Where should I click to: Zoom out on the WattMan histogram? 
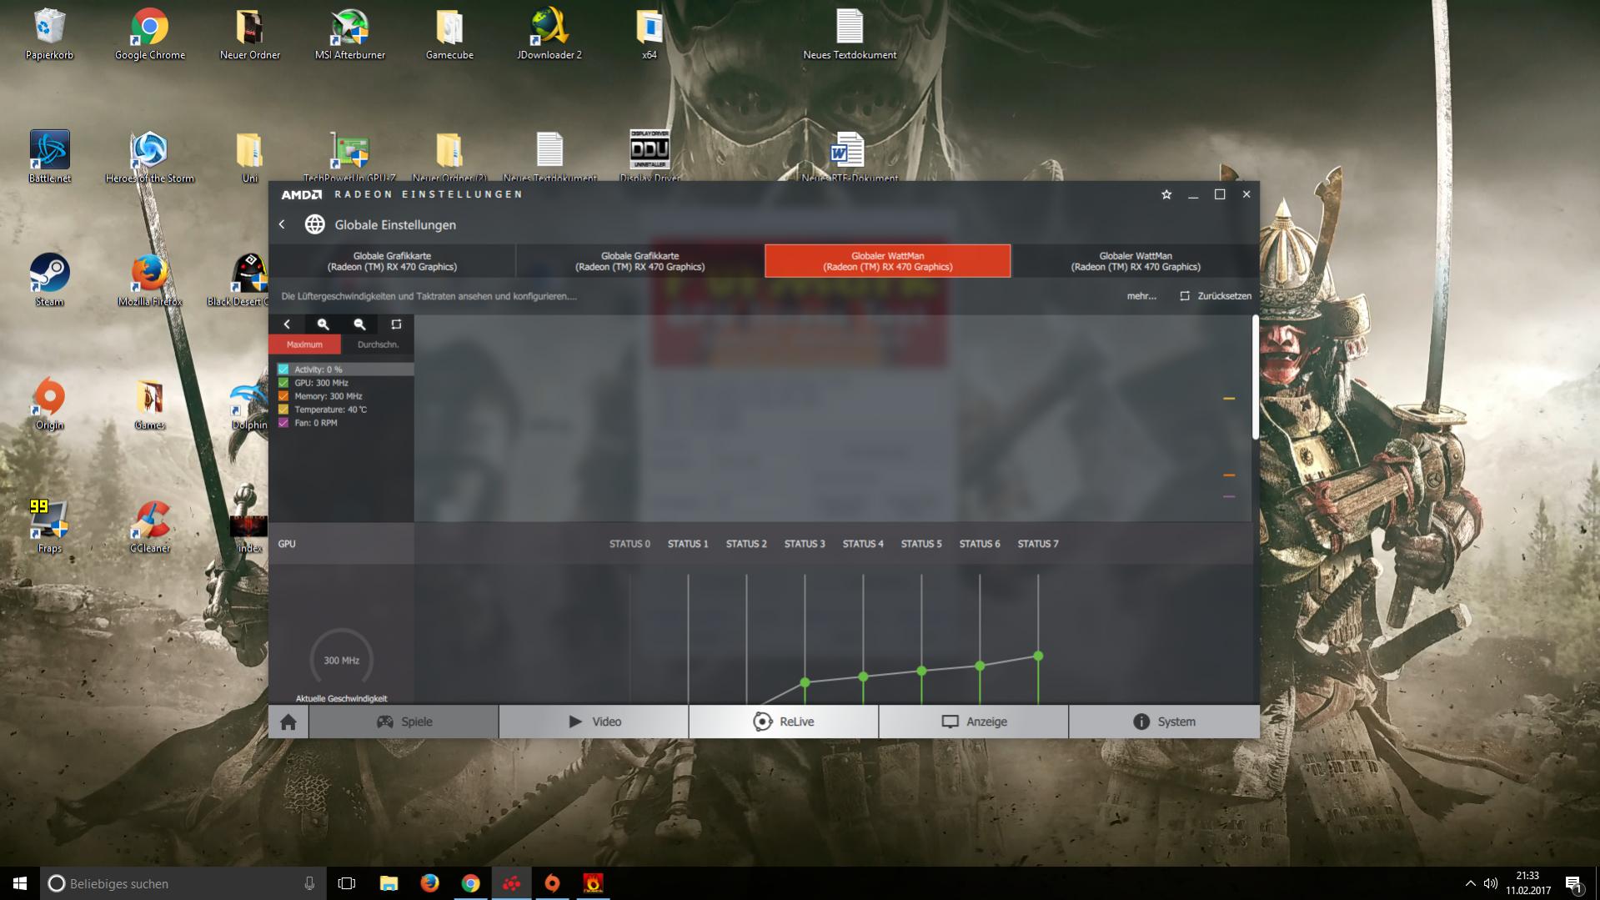point(359,324)
